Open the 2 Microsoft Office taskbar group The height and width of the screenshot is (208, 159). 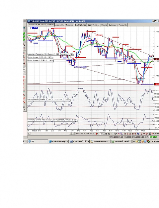pos(79,141)
